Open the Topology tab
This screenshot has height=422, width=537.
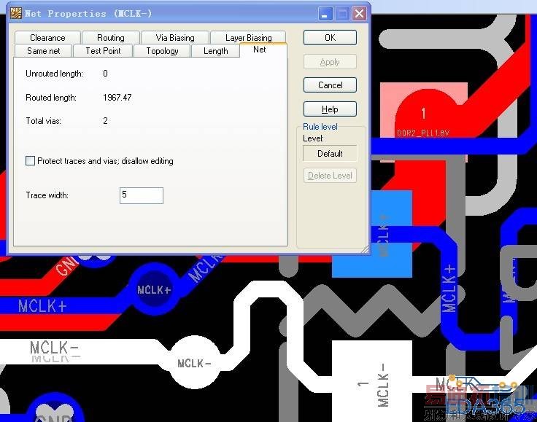pos(162,50)
